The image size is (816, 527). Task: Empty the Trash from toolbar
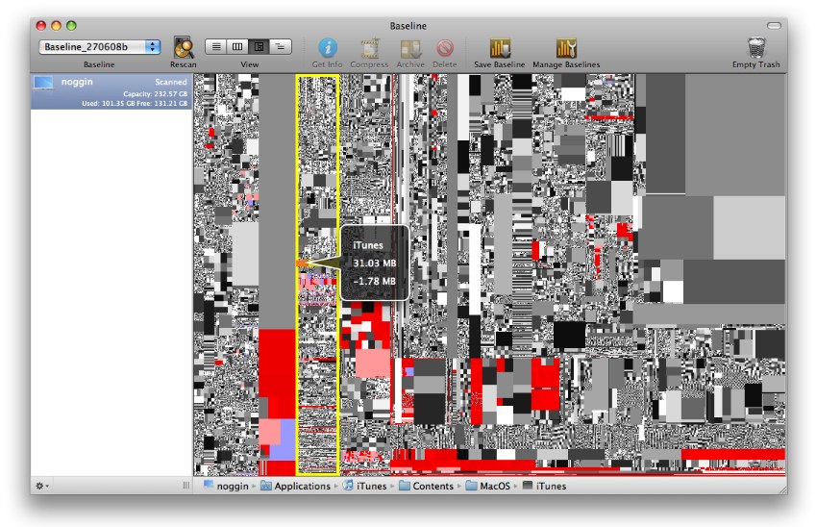(x=755, y=47)
